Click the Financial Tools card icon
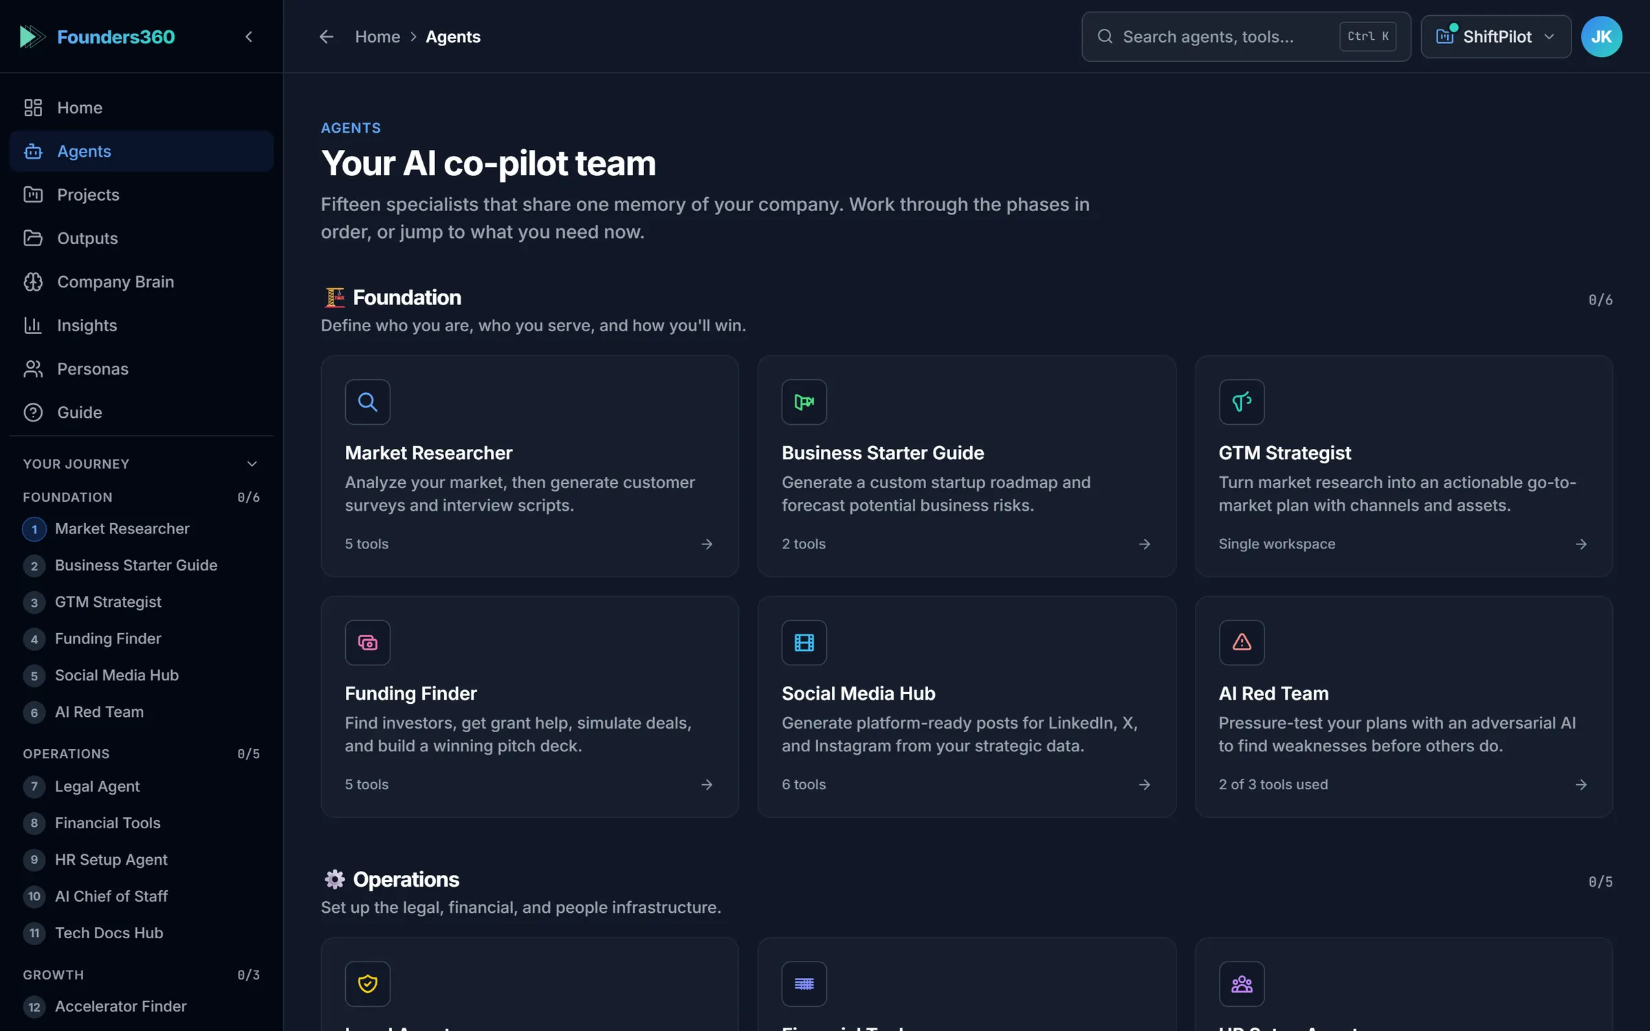The height and width of the screenshot is (1031, 1650). tap(804, 984)
